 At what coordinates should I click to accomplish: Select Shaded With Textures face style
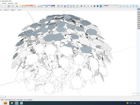pos(98,6)
